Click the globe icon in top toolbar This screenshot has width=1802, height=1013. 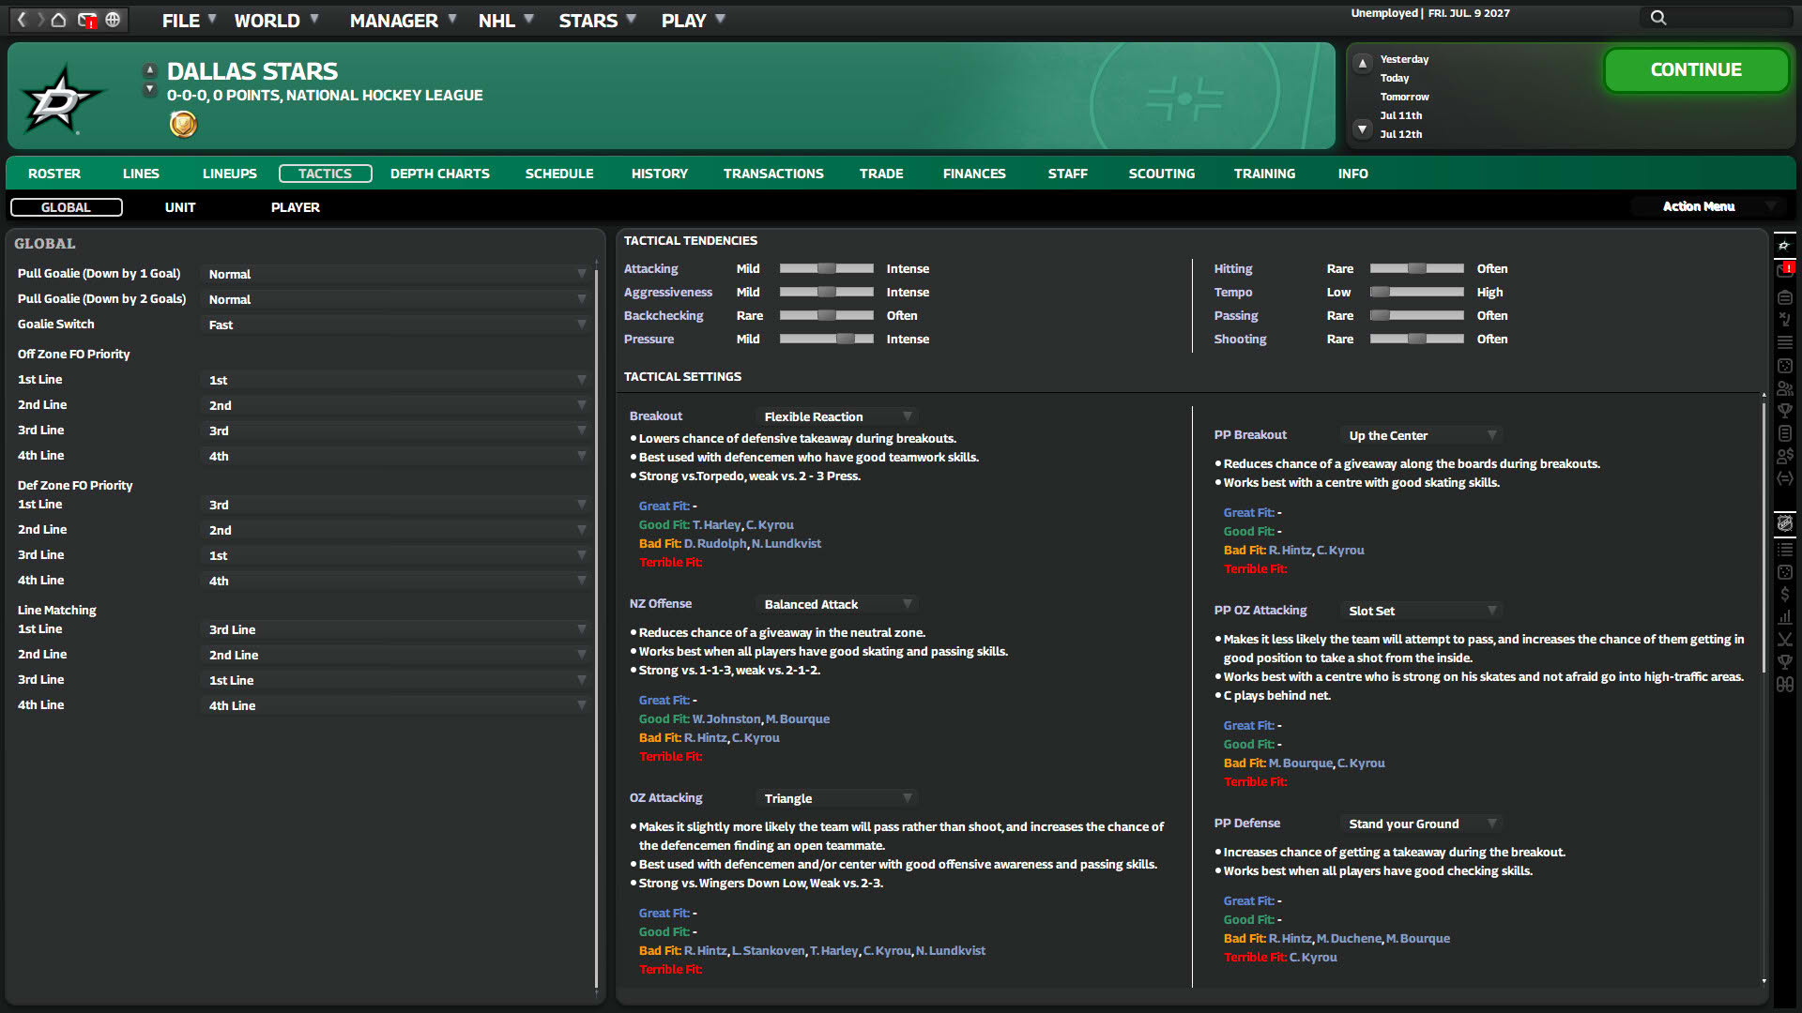coord(113,20)
